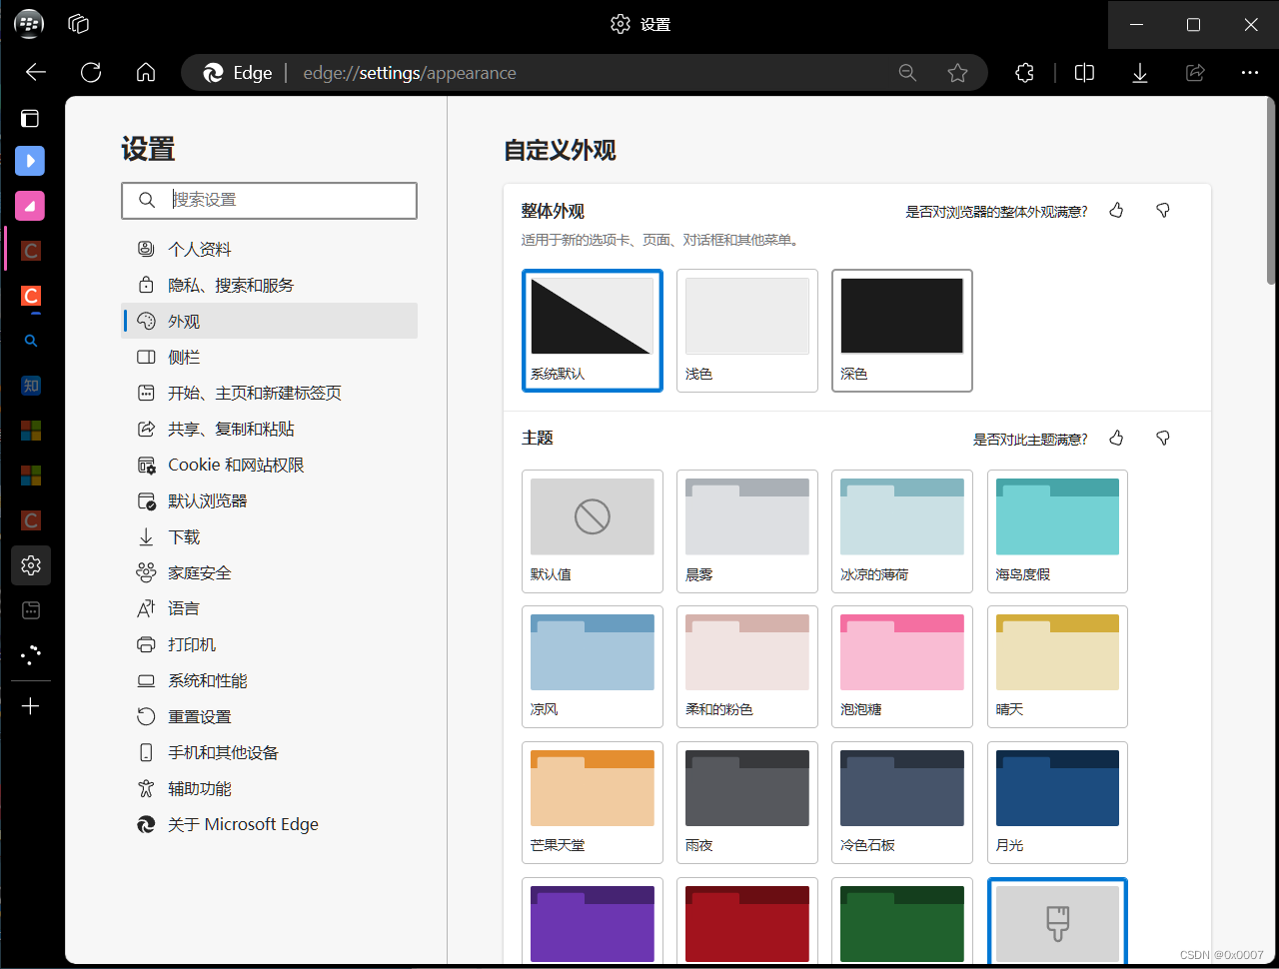Add this page to favorites with the star icon

point(957,72)
